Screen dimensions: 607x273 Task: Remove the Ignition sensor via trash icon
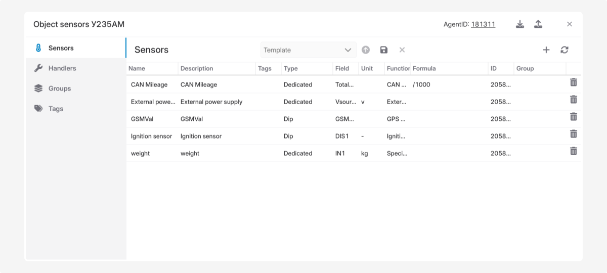573,134
